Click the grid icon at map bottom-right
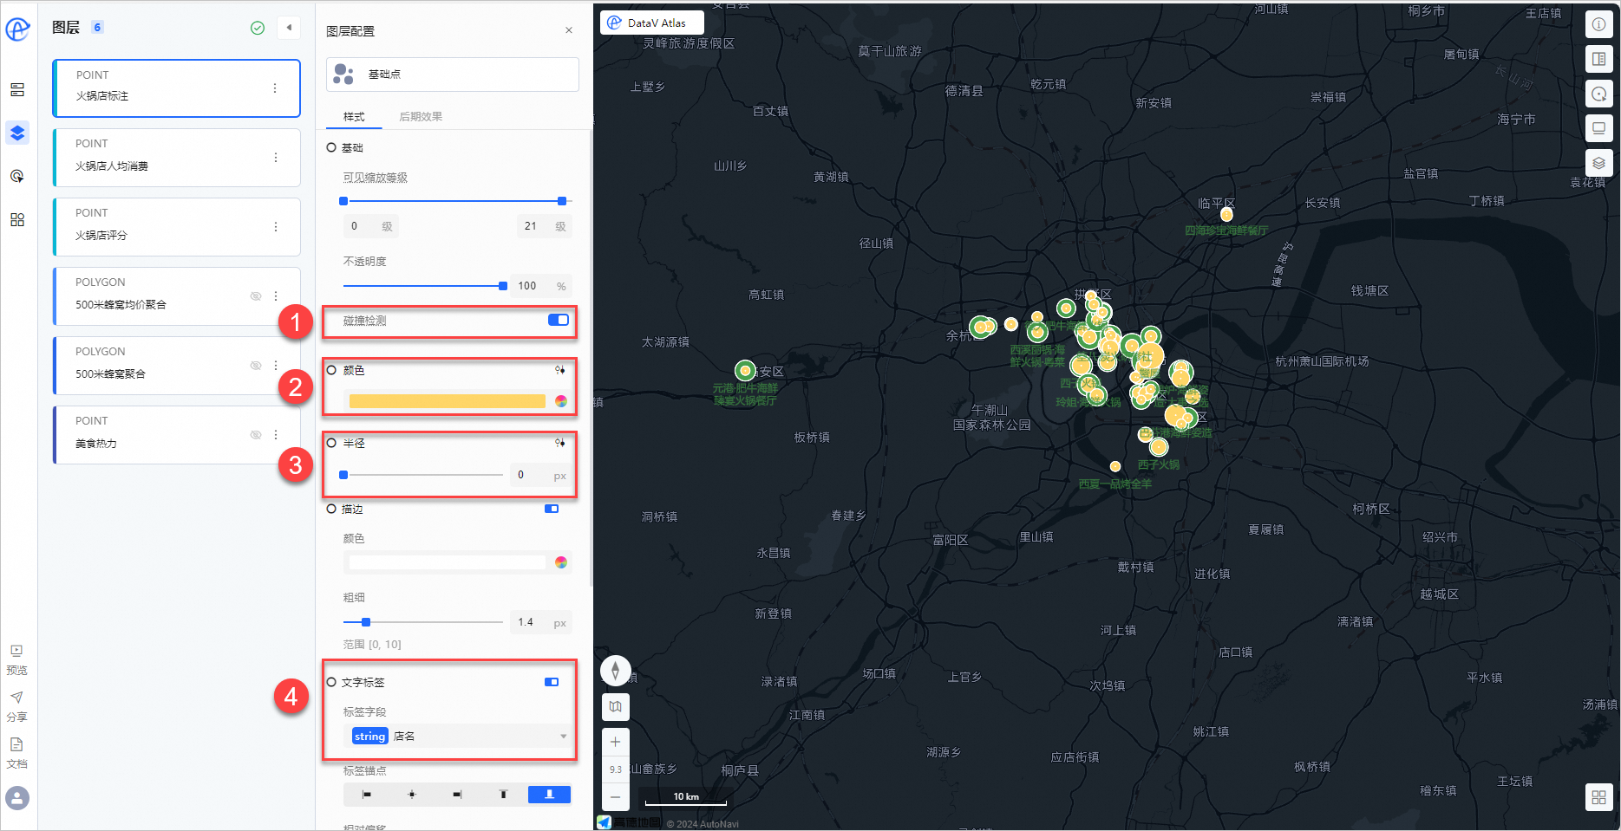Screen dimensions: 1621x831 1598,797
